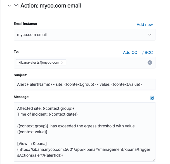
Task: Click the add variable icon above Message
Action: click(152, 98)
